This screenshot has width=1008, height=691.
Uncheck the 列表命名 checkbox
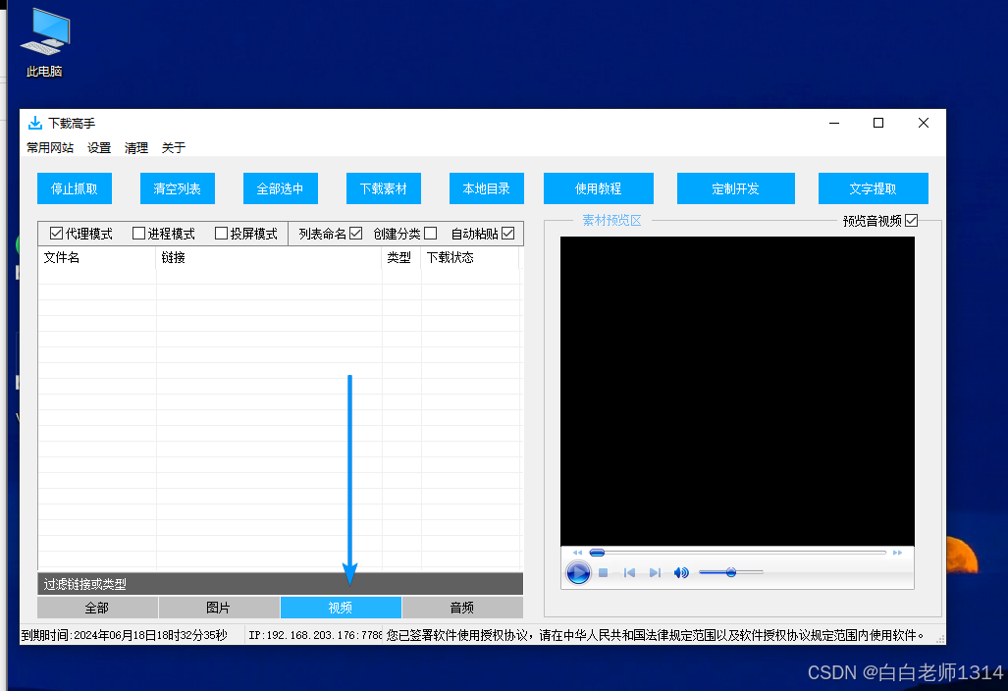coord(356,234)
